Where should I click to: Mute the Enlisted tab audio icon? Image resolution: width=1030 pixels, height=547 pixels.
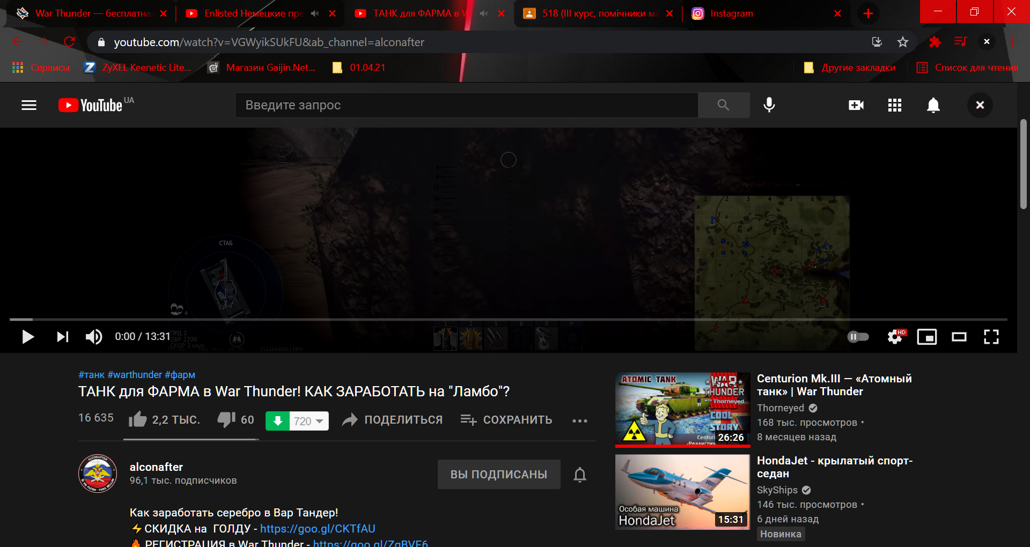pyautogui.click(x=315, y=13)
